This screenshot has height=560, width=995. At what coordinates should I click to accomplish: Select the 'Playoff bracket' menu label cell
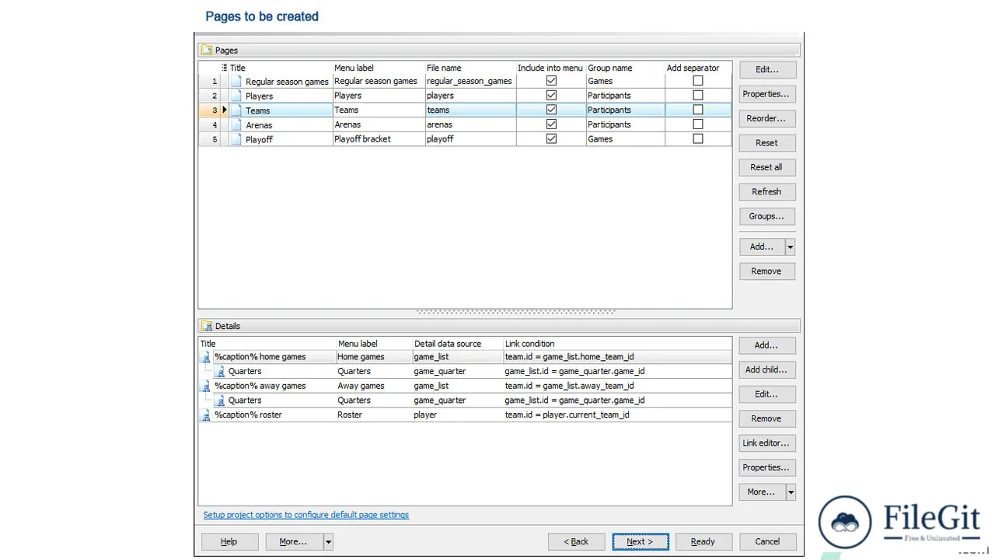coord(379,139)
